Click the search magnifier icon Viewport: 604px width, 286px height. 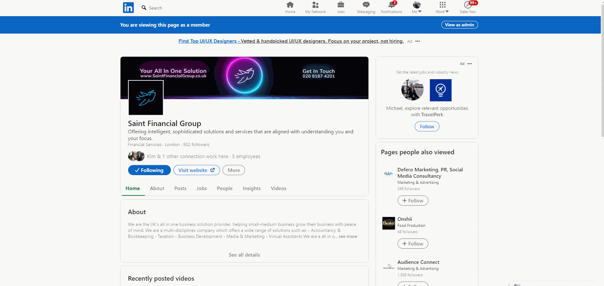(144, 8)
